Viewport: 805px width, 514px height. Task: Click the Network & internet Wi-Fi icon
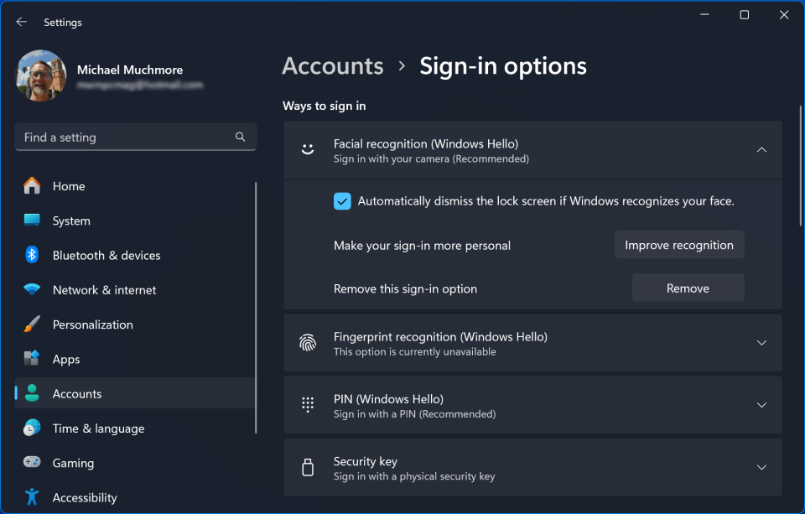click(x=32, y=290)
